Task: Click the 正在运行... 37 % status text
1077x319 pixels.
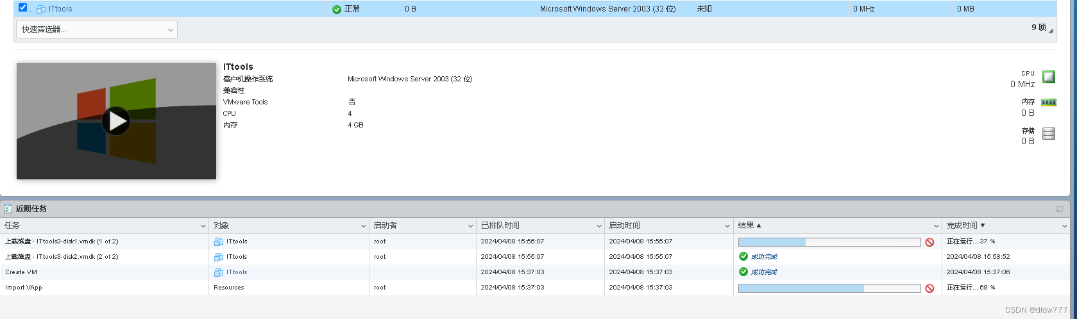Action: [971, 241]
